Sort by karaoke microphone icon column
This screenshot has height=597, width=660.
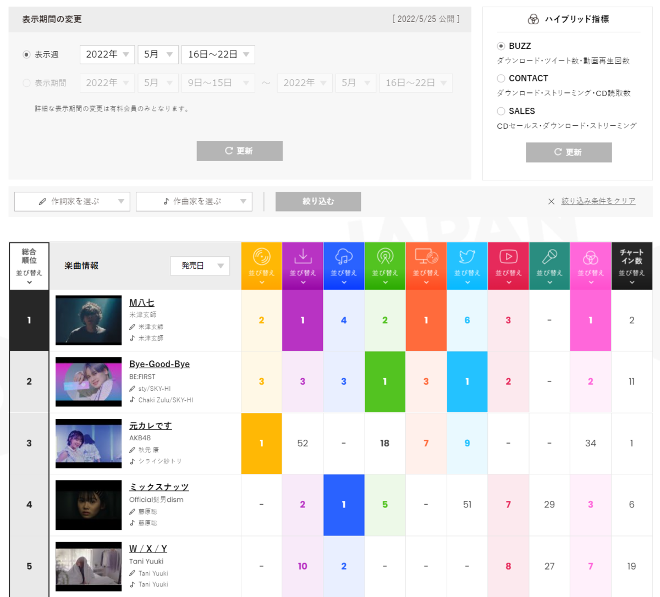549,266
